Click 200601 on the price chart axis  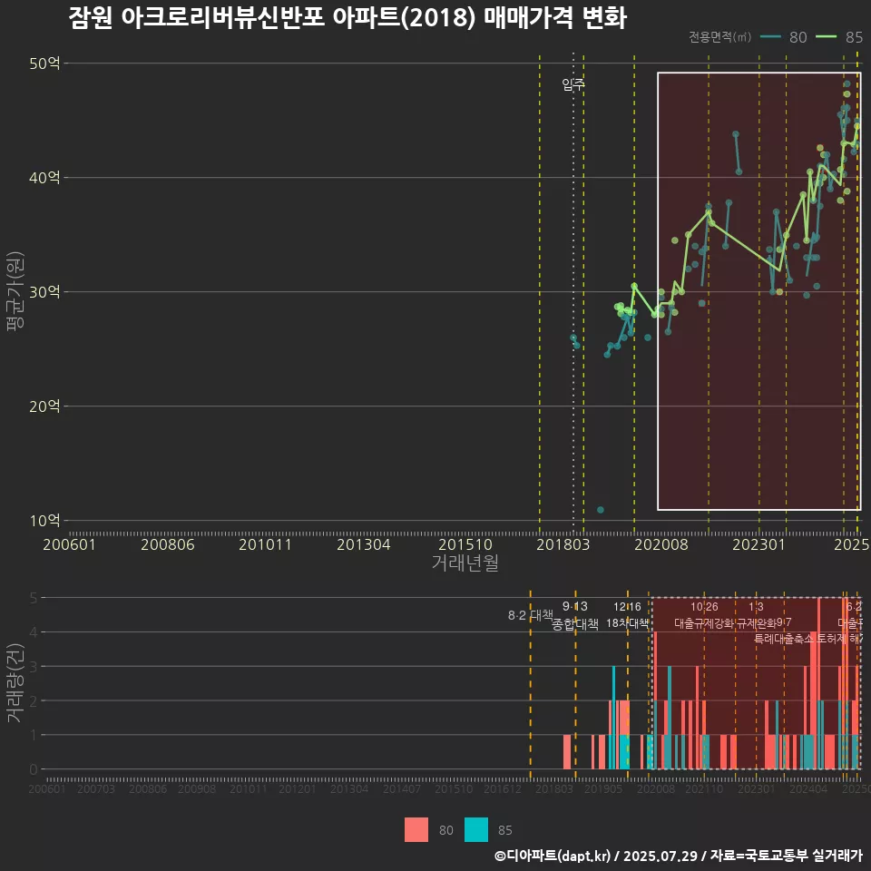coord(70,544)
